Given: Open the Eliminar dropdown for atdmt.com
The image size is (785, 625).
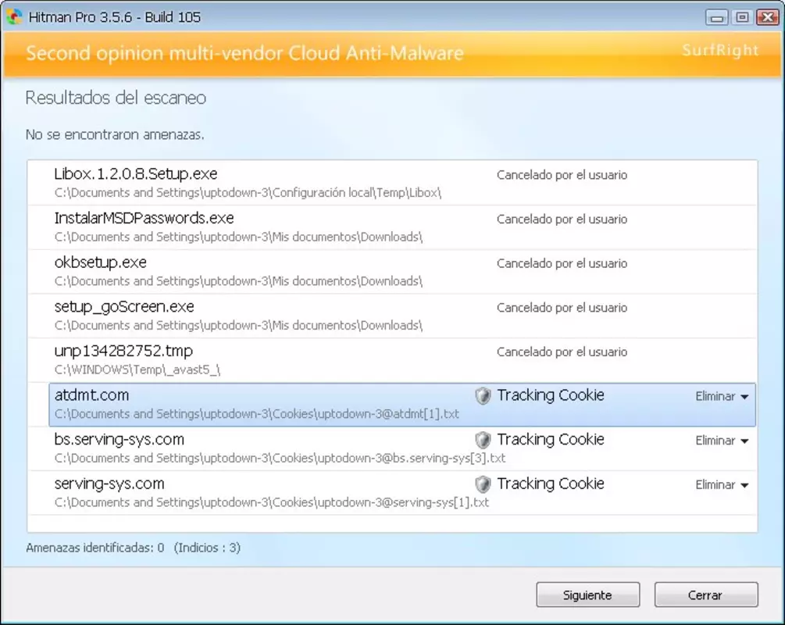Looking at the screenshot, I should (x=722, y=396).
